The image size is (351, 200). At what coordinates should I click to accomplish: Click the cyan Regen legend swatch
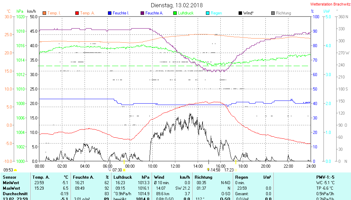click(x=207, y=13)
